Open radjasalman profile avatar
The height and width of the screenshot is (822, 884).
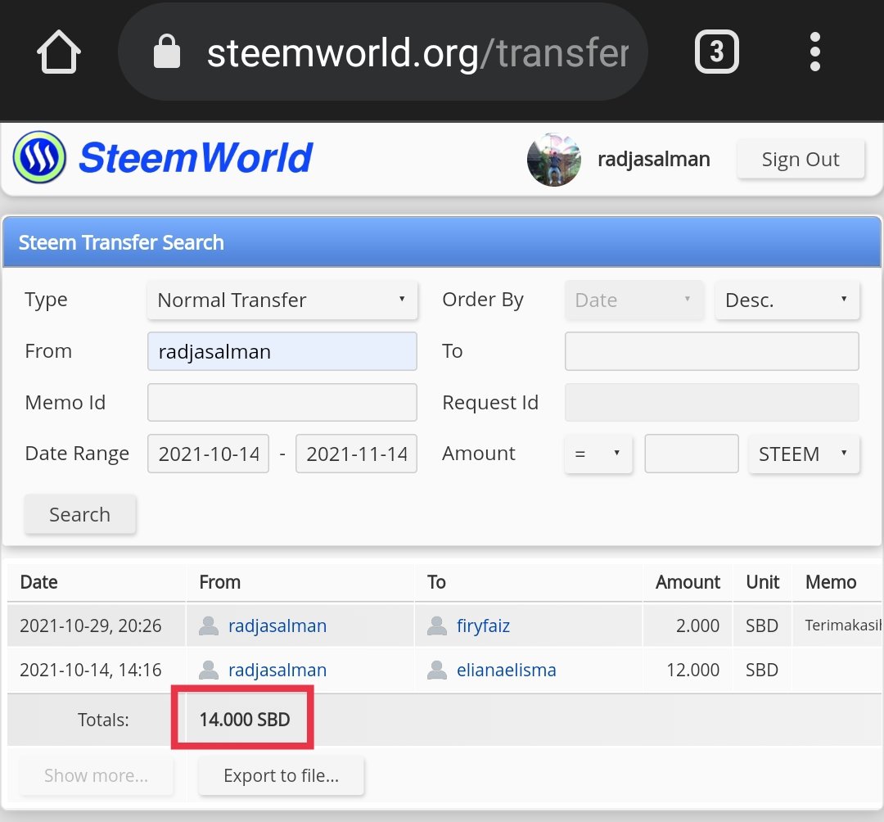tap(553, 160)
